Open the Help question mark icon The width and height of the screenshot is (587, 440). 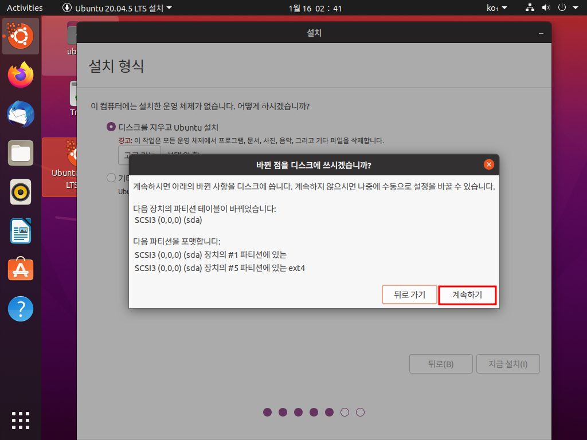21,309
